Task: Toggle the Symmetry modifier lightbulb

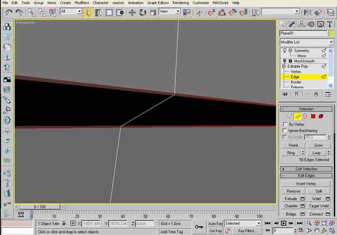Action: (284, 50)
